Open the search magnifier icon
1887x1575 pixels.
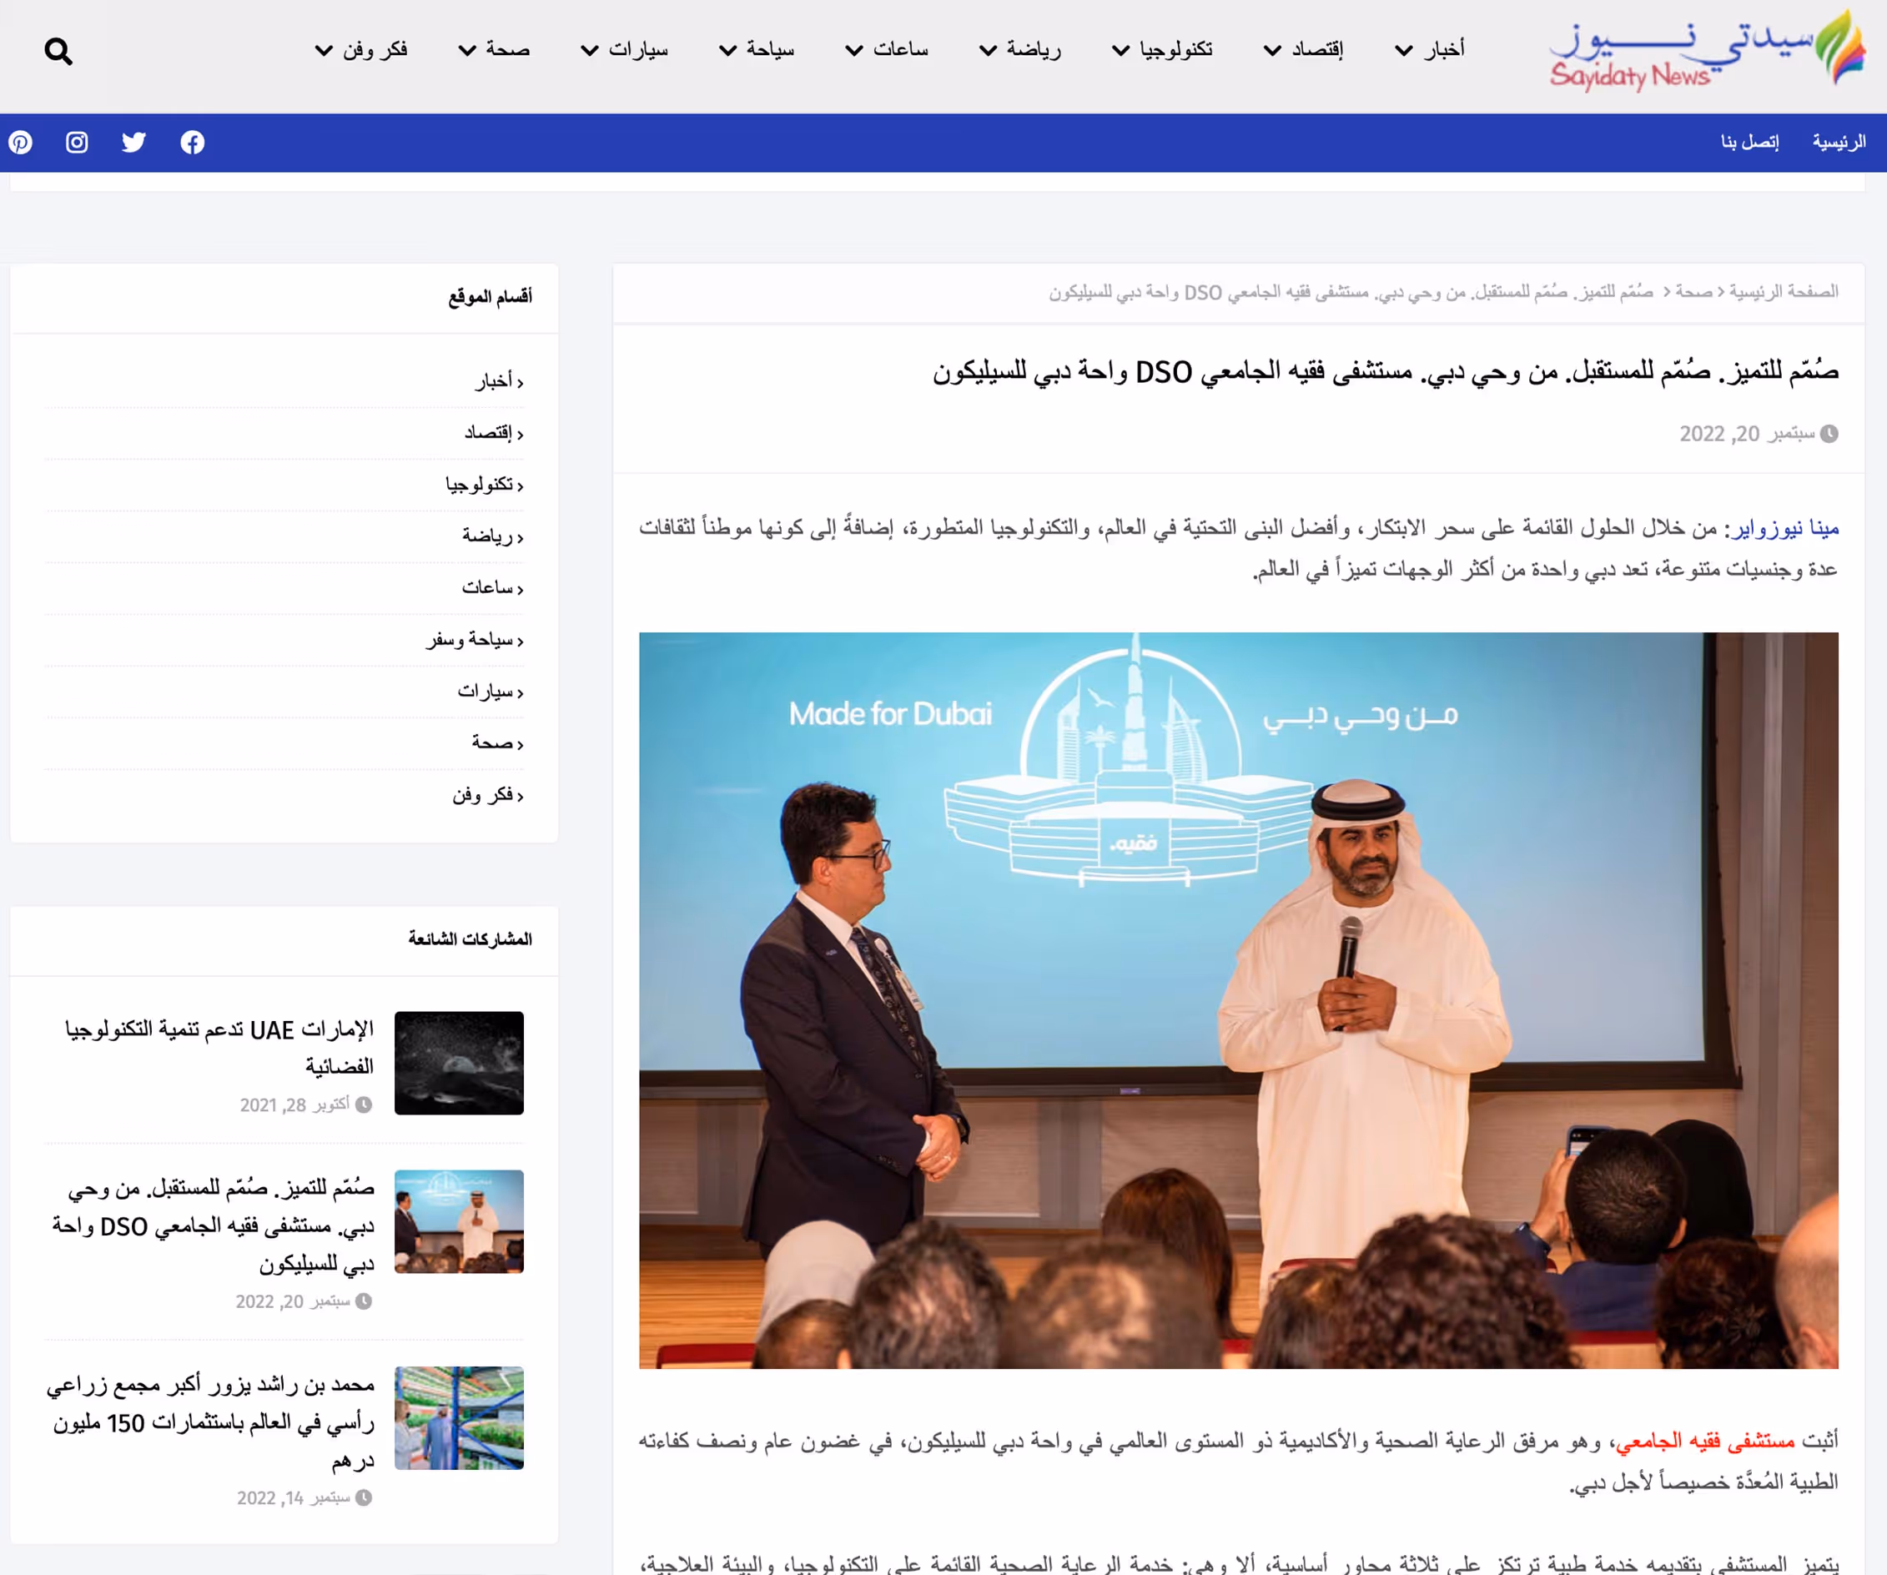click(x=58, y=51)
